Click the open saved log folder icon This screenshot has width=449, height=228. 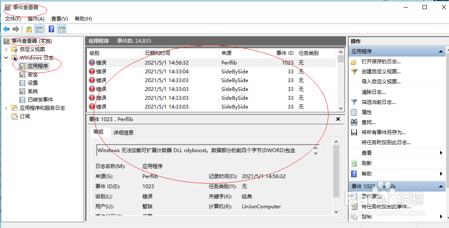click(x=354, y=62)
